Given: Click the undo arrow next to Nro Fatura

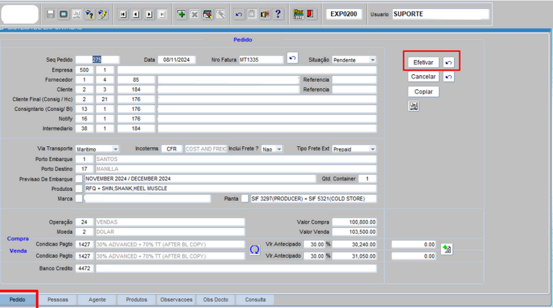Looking at the screenshot, I should pyautogui.click(x=293, y=59).
